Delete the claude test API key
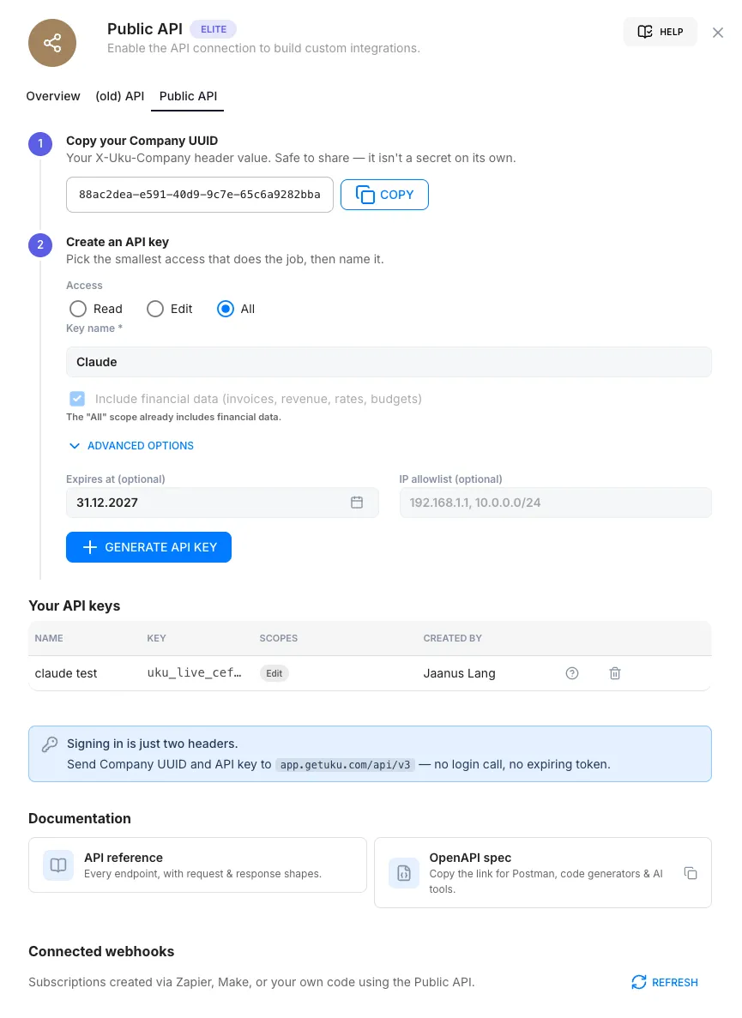Viewport: 742px width, 1018px height. tap(615, 673)
